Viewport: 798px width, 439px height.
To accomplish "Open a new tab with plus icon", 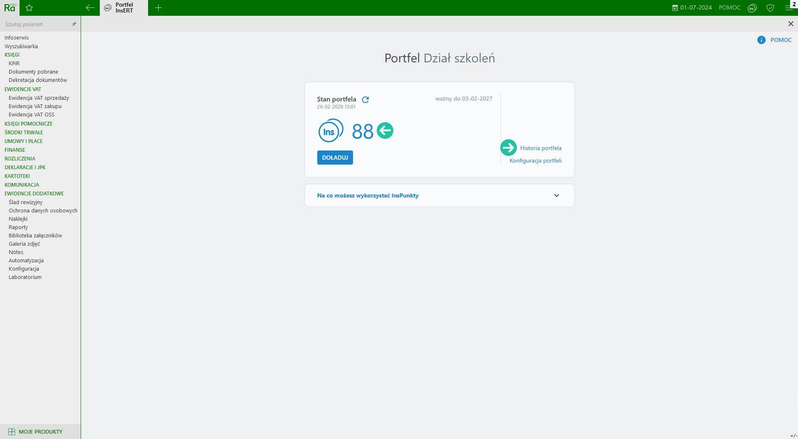I will (x=158, y=8).
